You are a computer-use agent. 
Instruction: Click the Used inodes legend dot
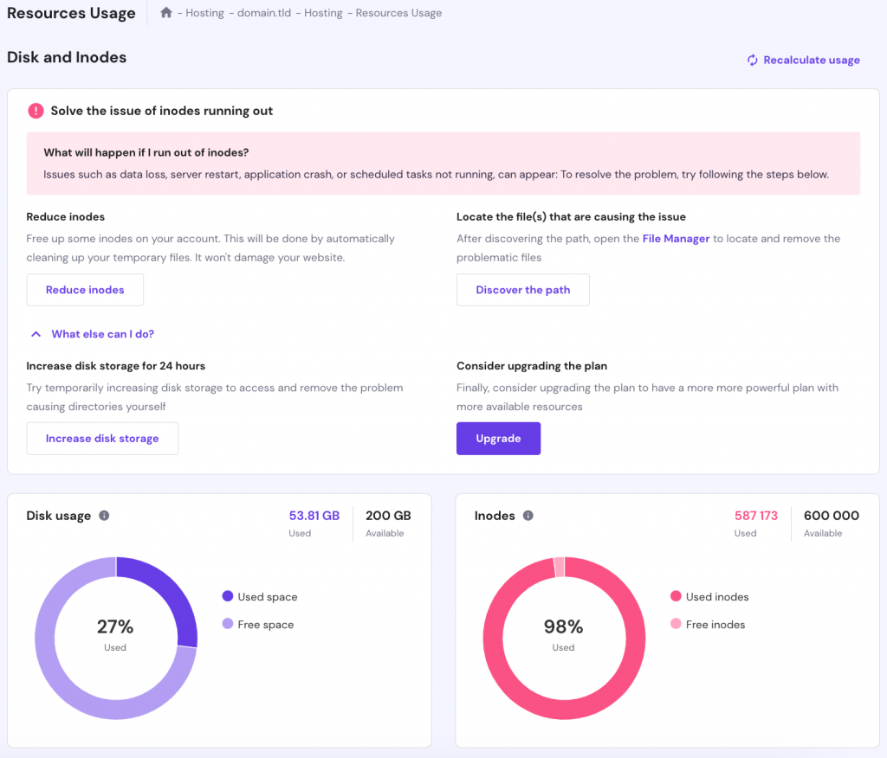[x=676, y=597]
